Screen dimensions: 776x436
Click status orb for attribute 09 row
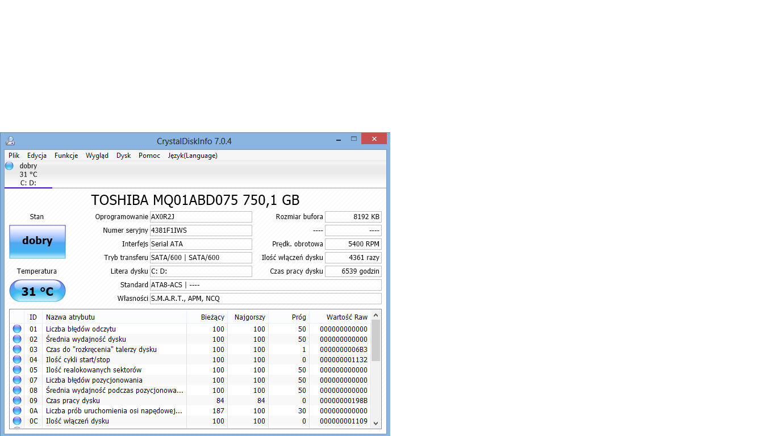[17, 400]
